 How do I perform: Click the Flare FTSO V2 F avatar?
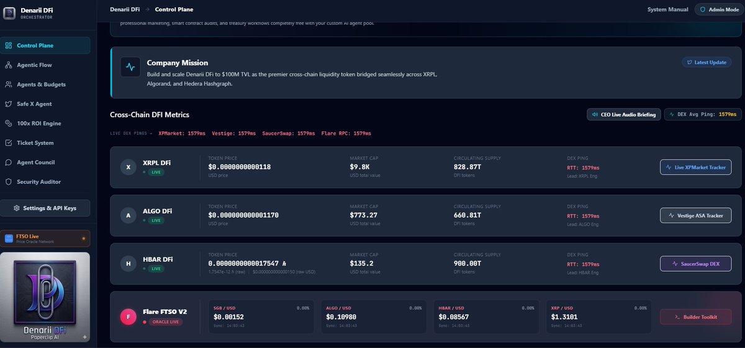(x=129, y=317)
